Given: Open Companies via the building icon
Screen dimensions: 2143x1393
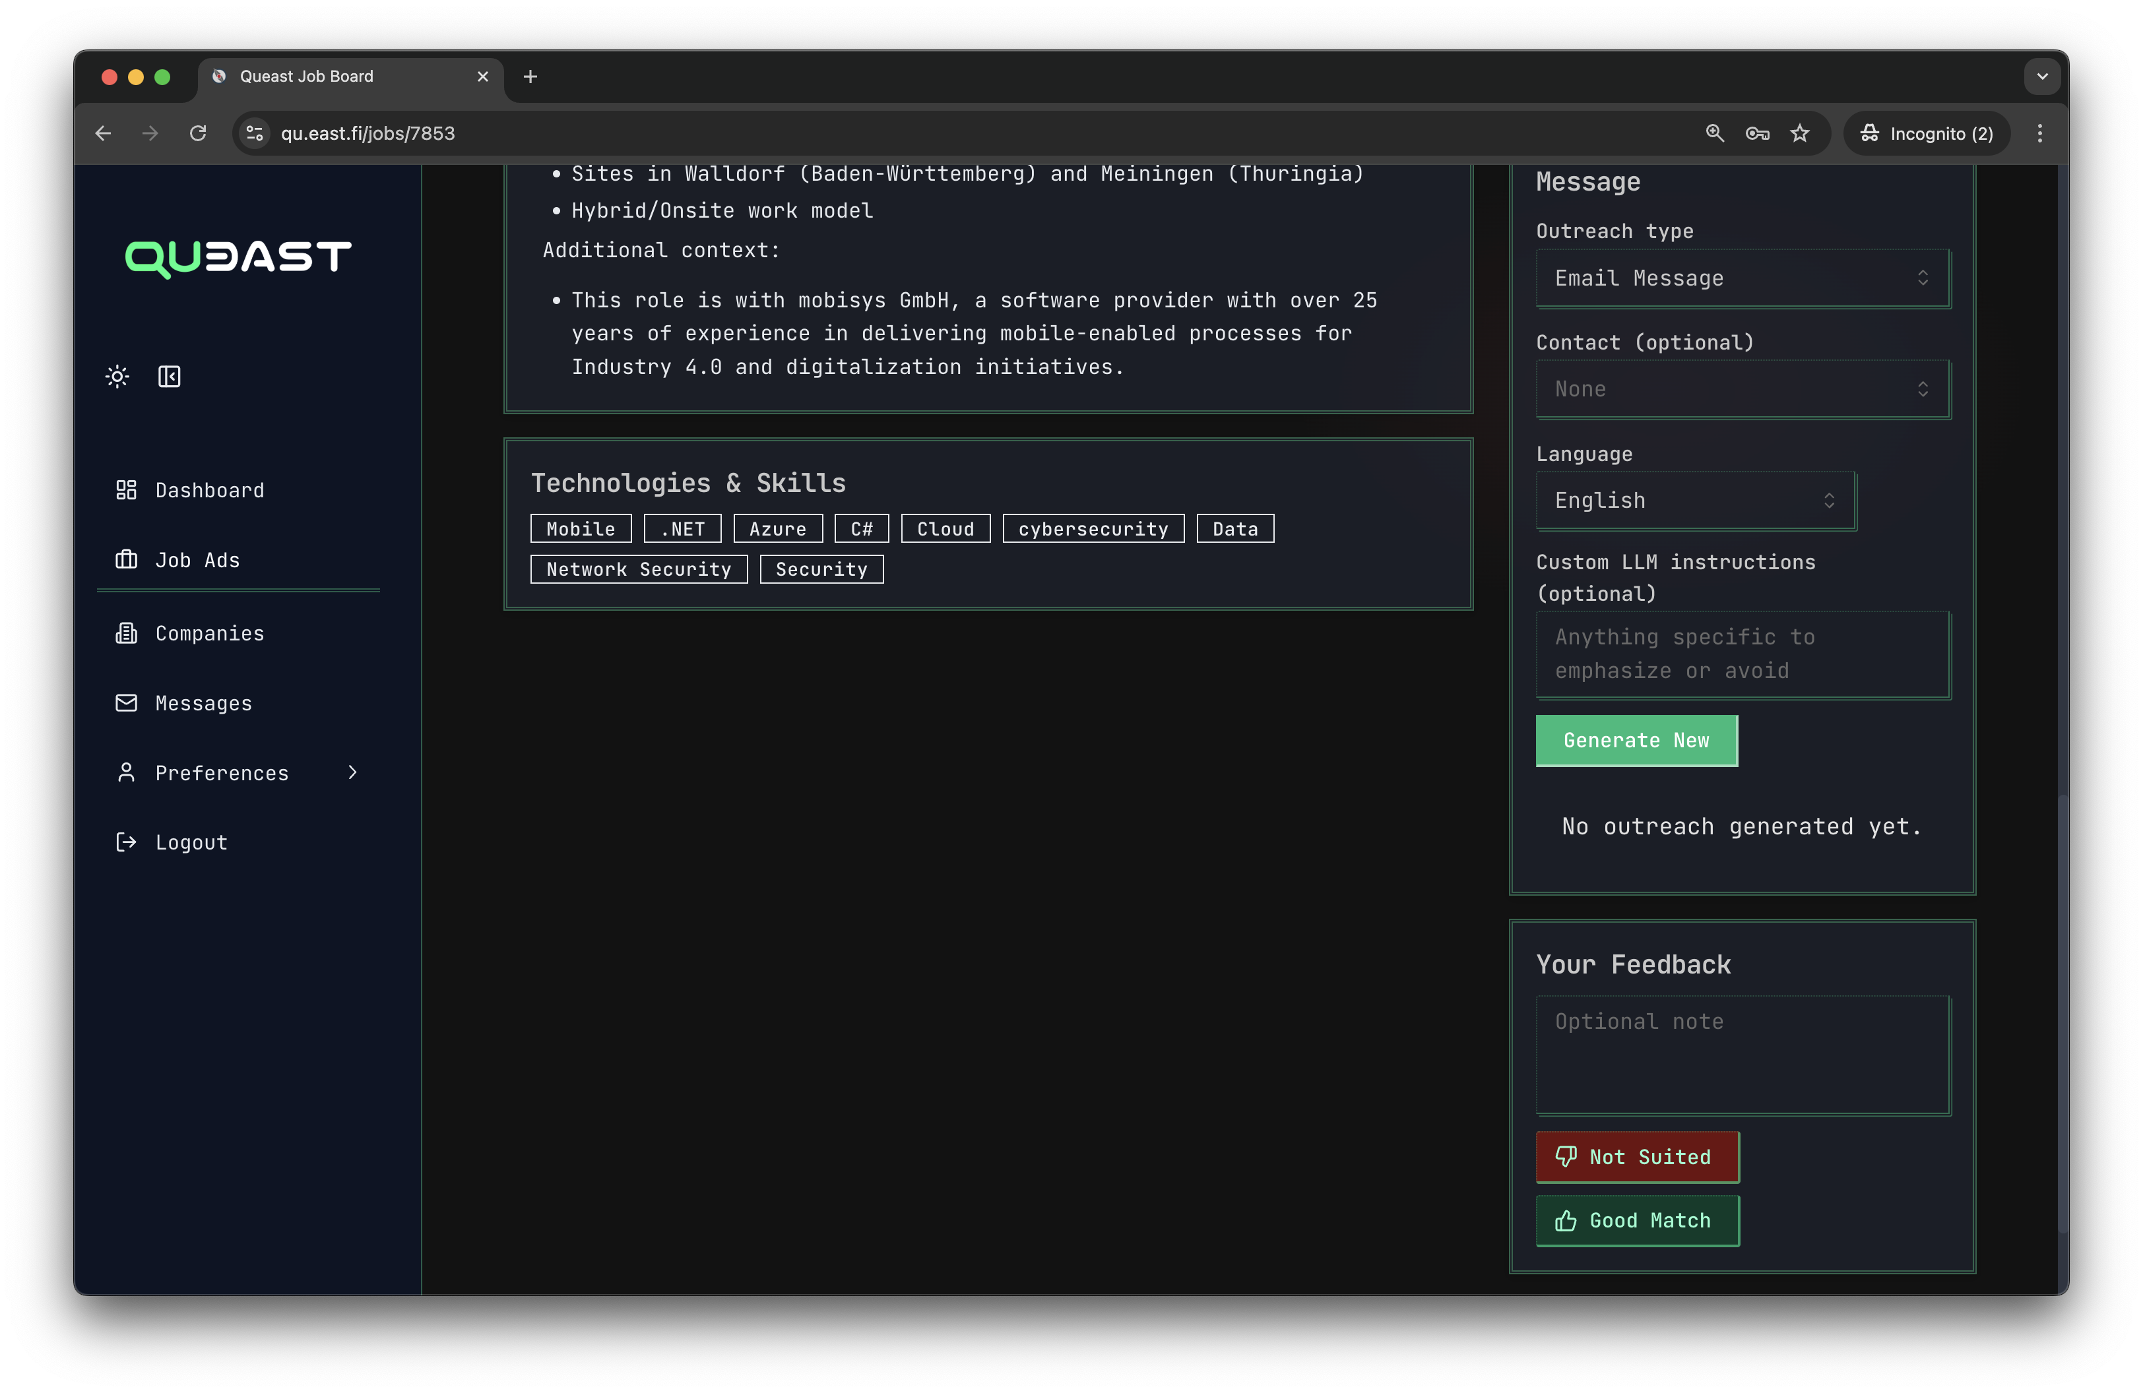Looking at the screenshot, I should coord(126,633).
